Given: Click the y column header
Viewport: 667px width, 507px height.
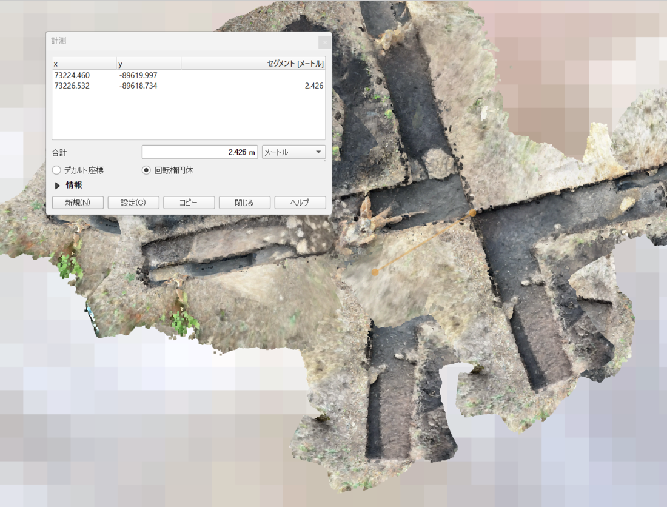Looking at the screenshot, I should tap(149, 64).
